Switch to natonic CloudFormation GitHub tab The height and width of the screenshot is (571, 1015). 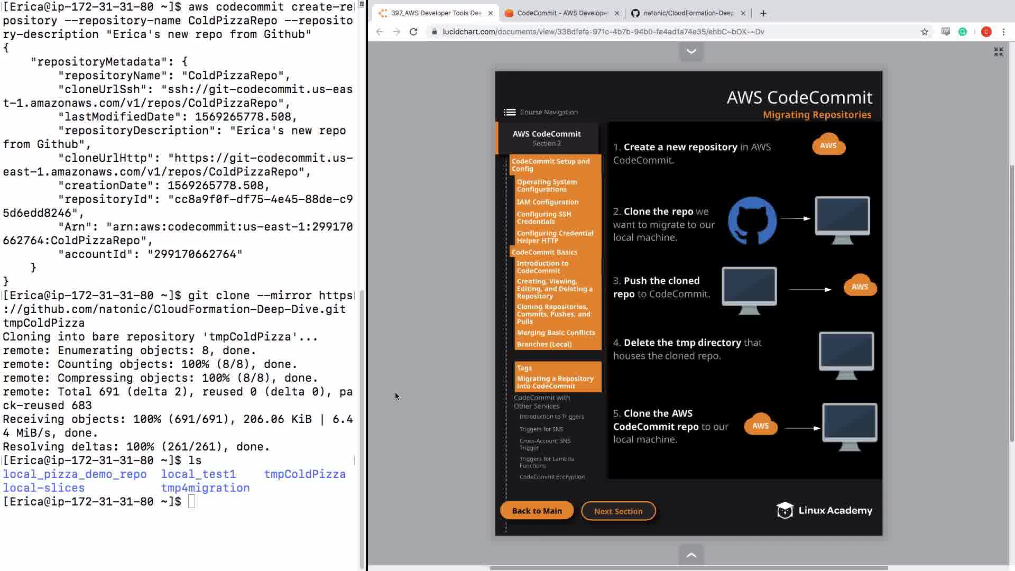pos(688,13)
